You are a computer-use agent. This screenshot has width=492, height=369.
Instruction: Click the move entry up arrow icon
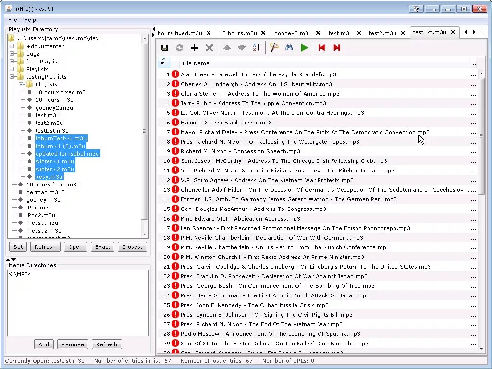[x=227, y=48]
